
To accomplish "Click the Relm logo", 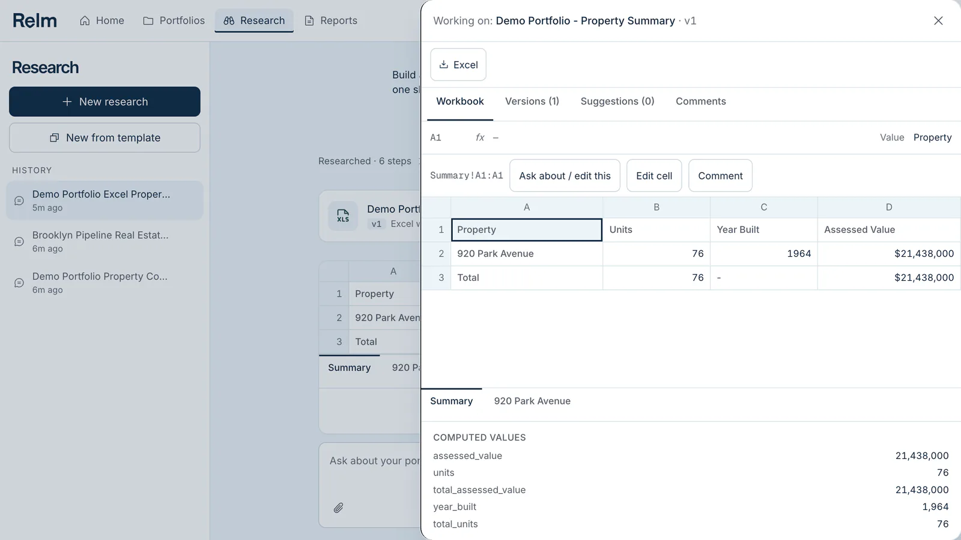I will pos(35,20).
